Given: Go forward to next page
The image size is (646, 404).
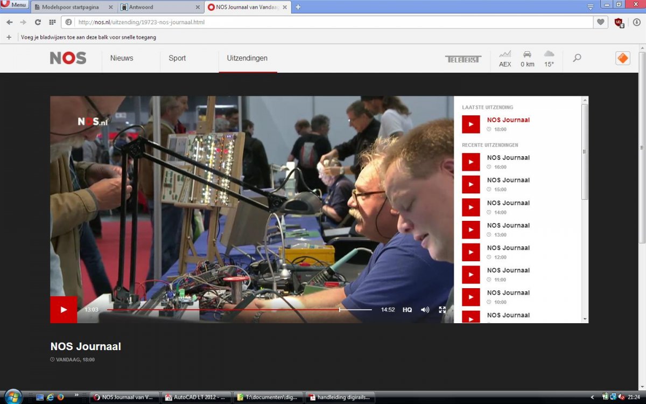Looking at the screenshot, I should click(23, 22).
